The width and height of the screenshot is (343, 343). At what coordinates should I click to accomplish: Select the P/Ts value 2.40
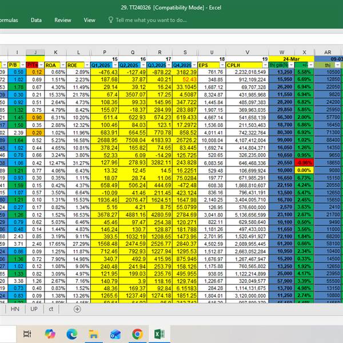click(x=35, y=244)
